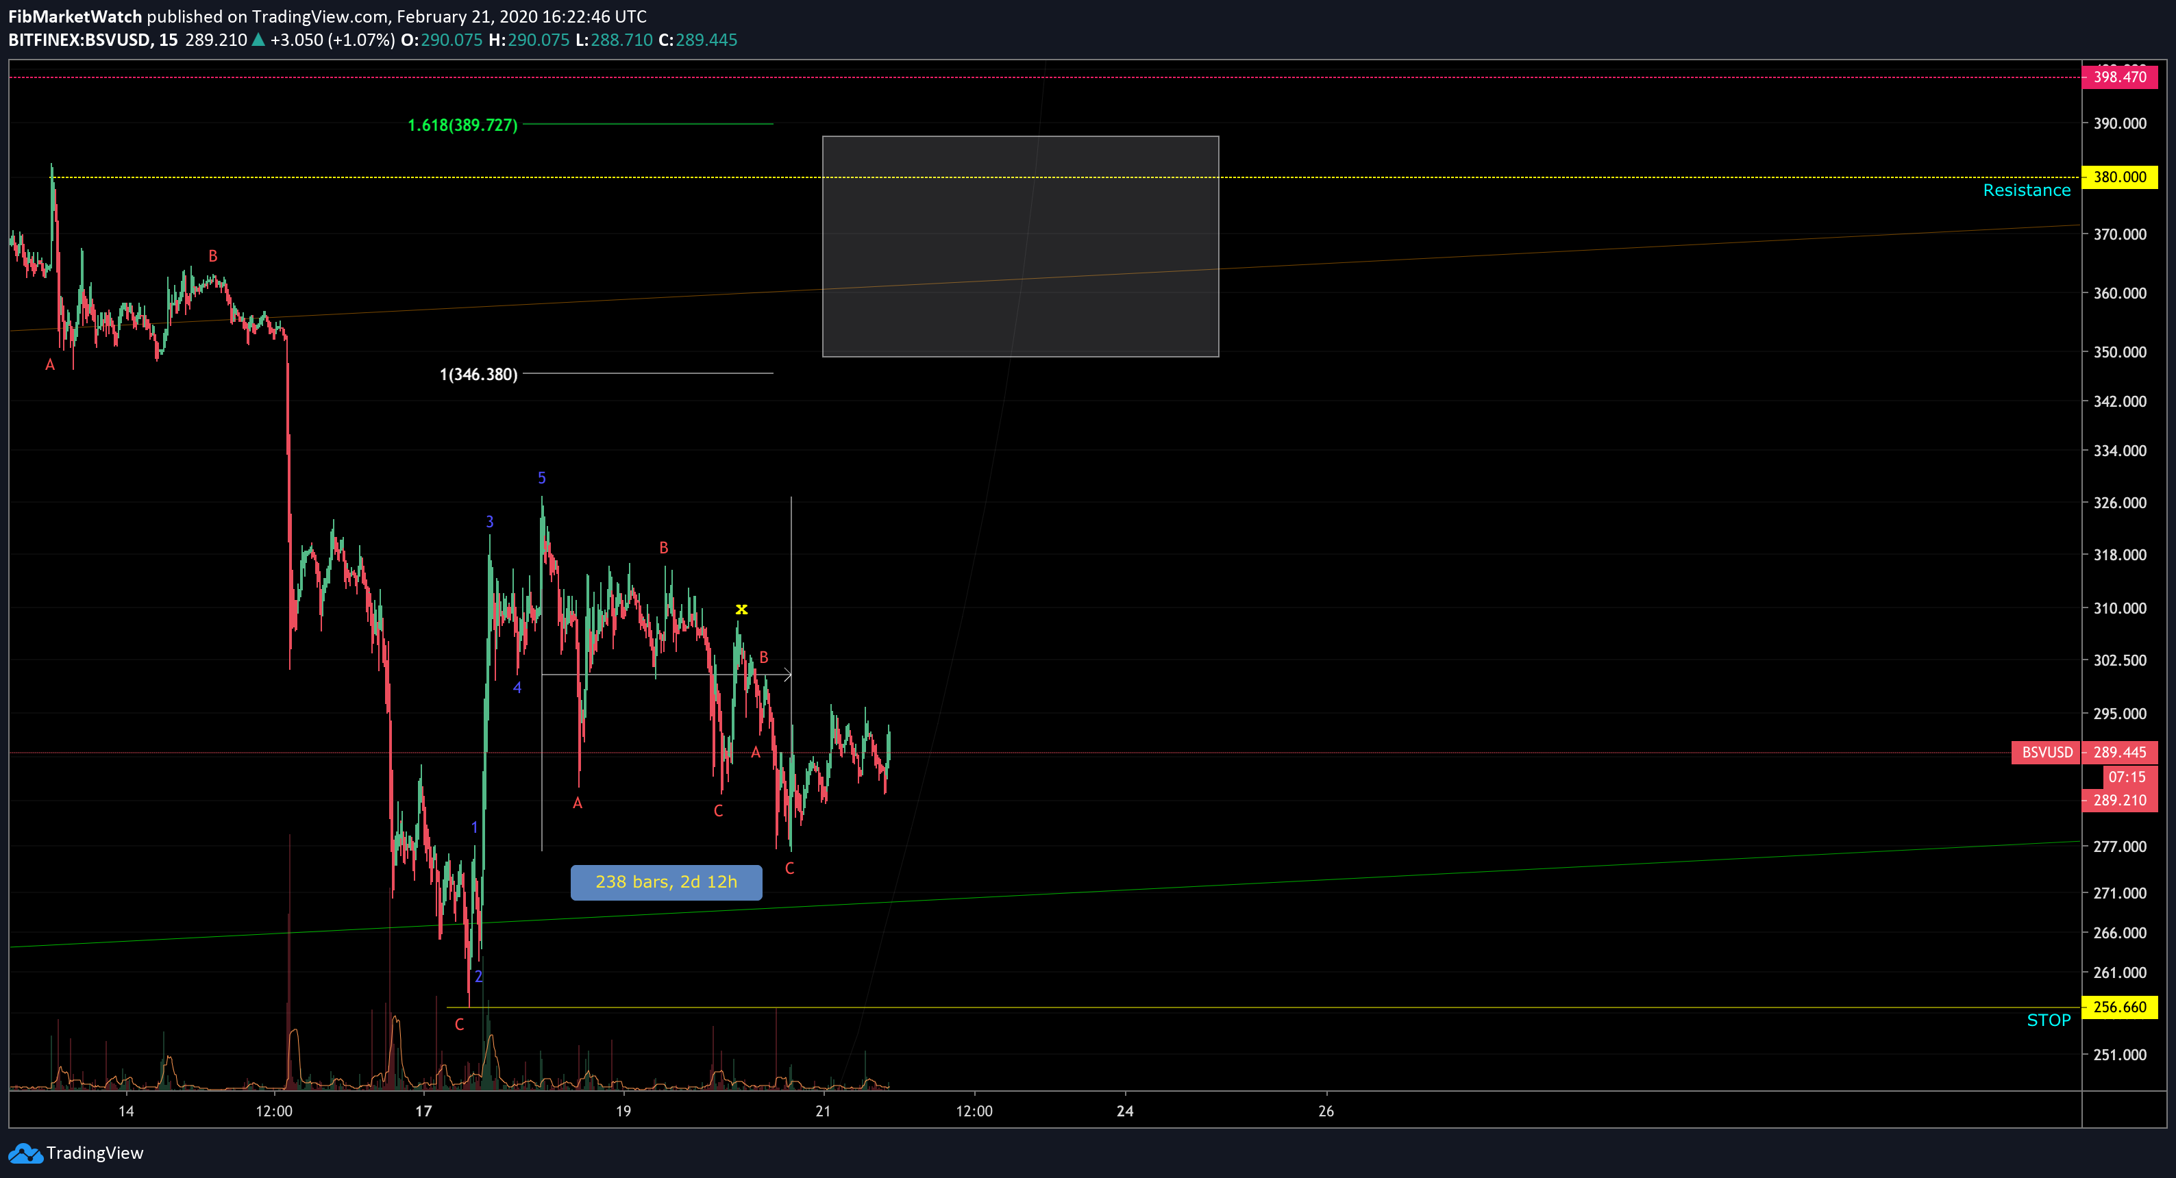The height and width of the screenshot is (1178, 2176).
Task: Click the 'STOP' annotation text
Action: (2049, 1020)
